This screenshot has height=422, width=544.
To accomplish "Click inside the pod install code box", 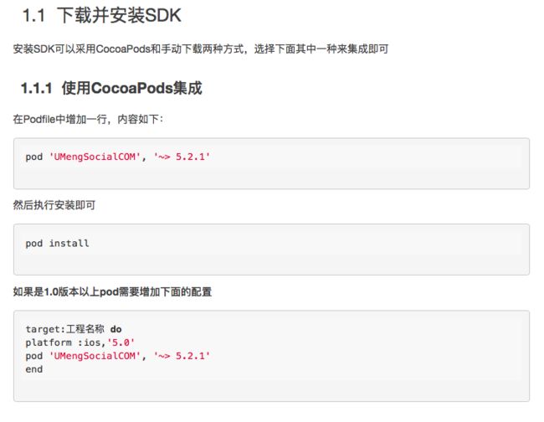I will 271,250.
